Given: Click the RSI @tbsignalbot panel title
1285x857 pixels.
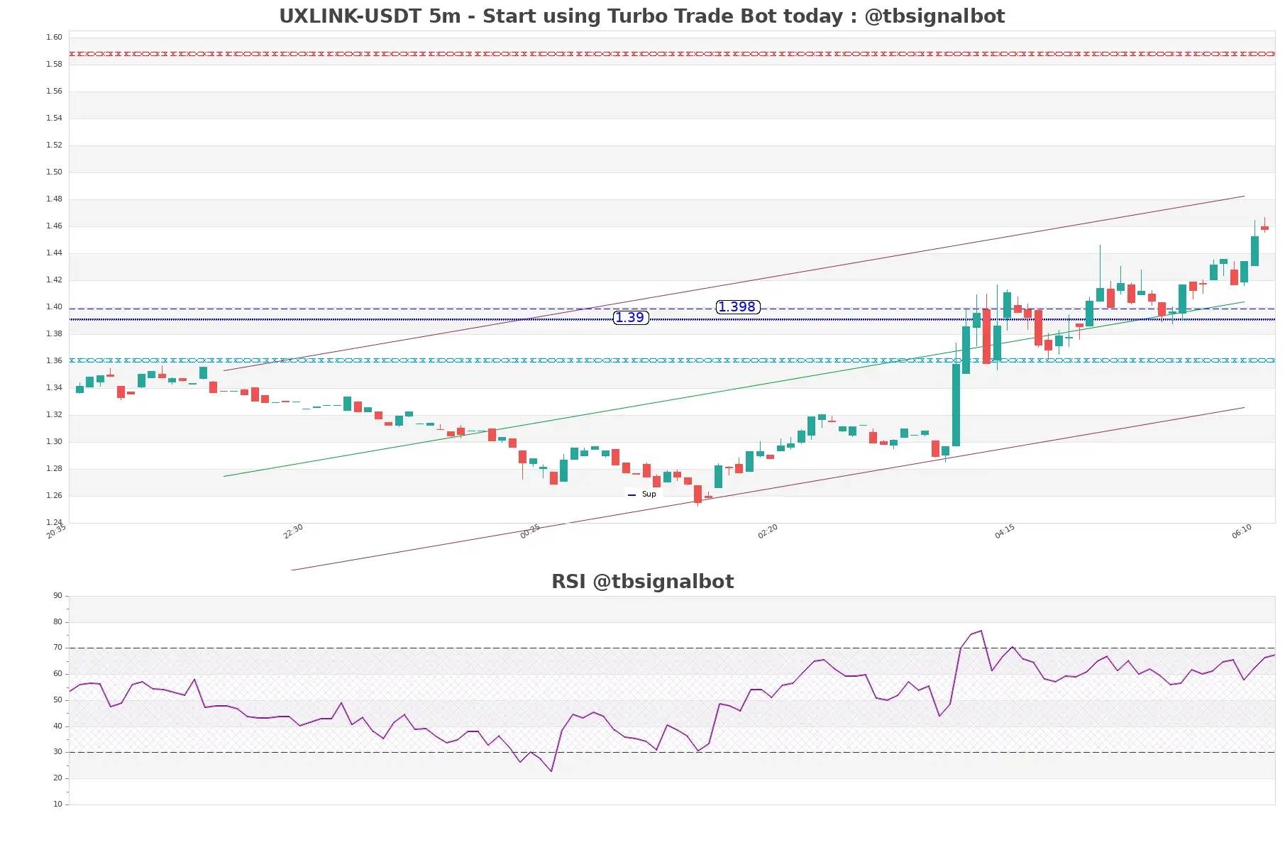Looking at the screenshot, I should pos(642,582).
